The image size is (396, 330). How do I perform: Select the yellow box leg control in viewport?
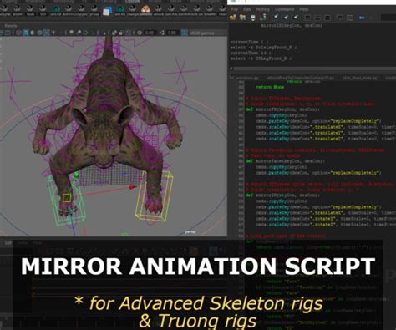point(154,196)
